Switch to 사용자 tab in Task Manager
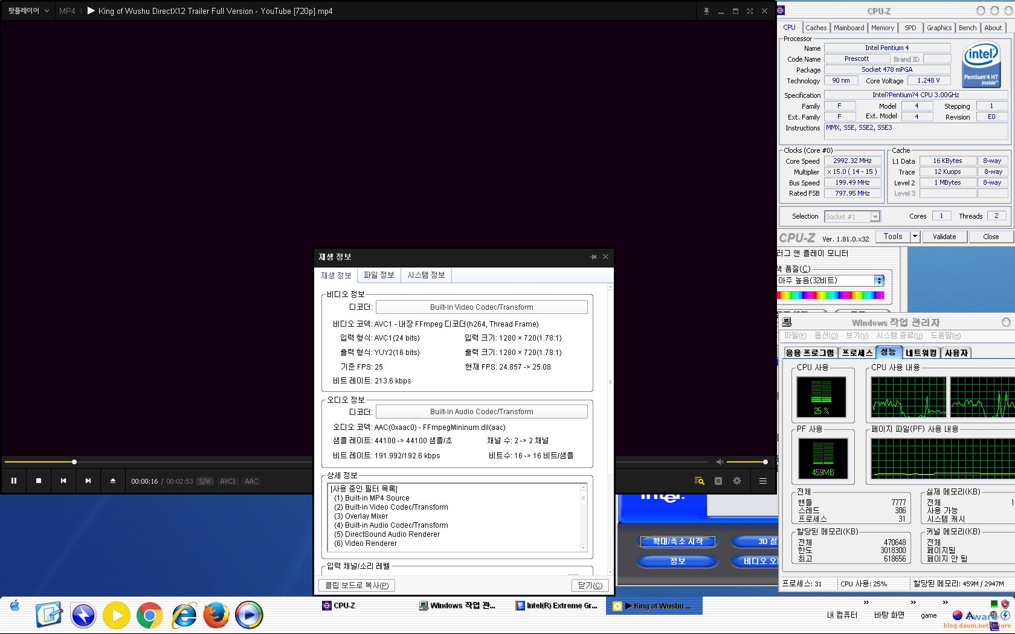 pyautogui.click(x=956, y=353)
